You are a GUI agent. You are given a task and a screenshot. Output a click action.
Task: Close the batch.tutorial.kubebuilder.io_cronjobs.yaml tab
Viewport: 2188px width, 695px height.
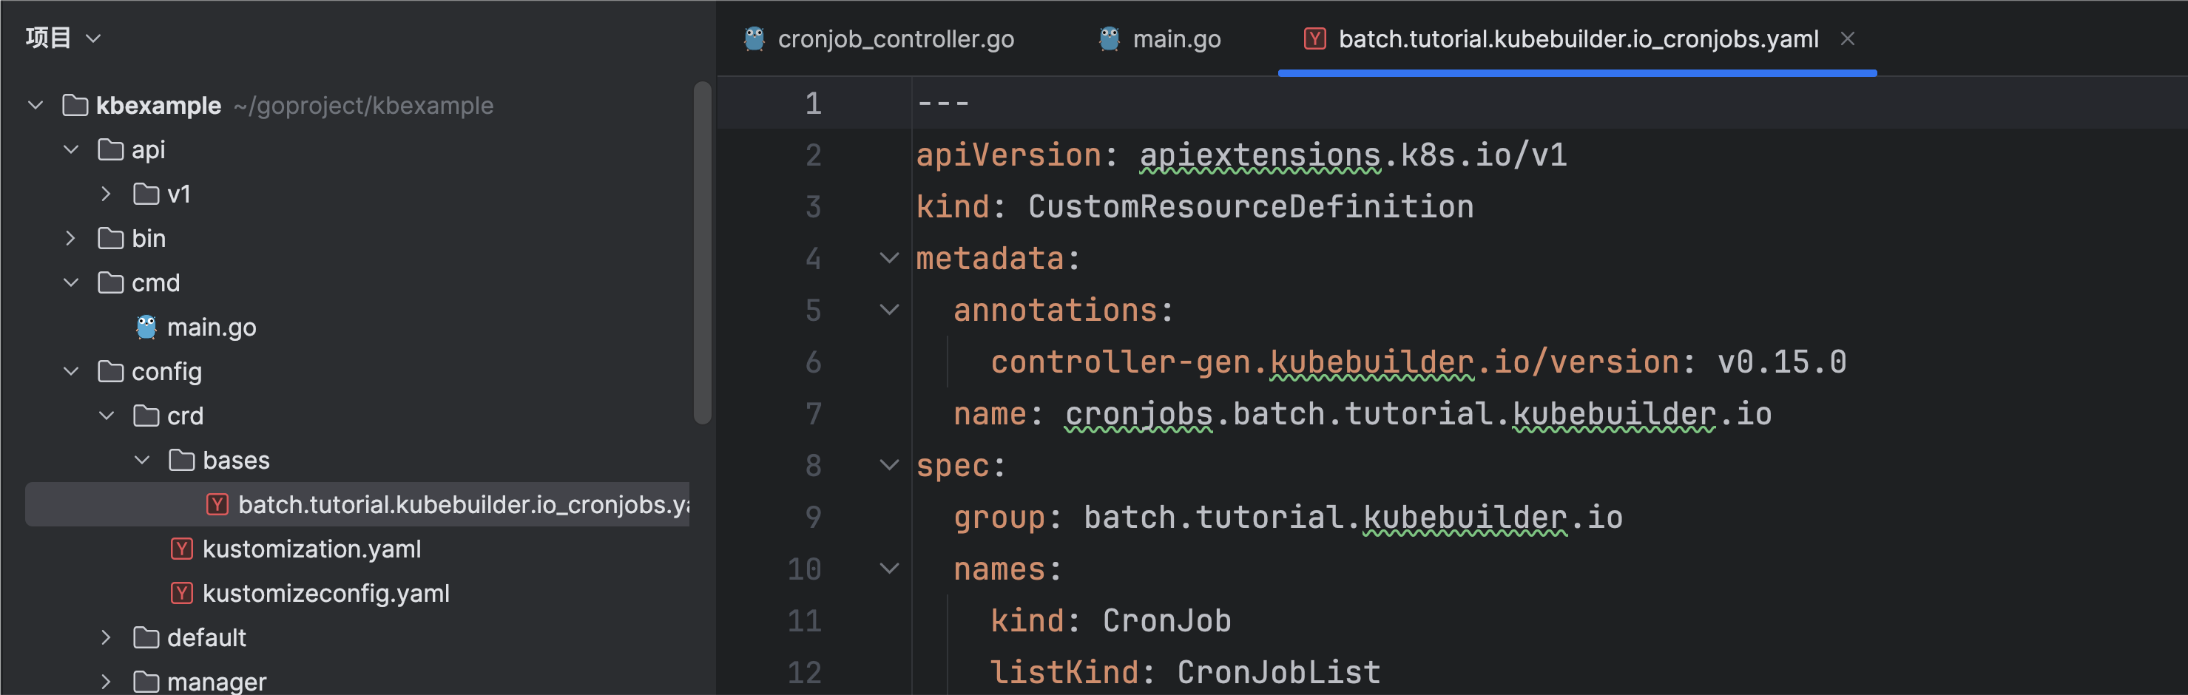[x=1848, y=39]
